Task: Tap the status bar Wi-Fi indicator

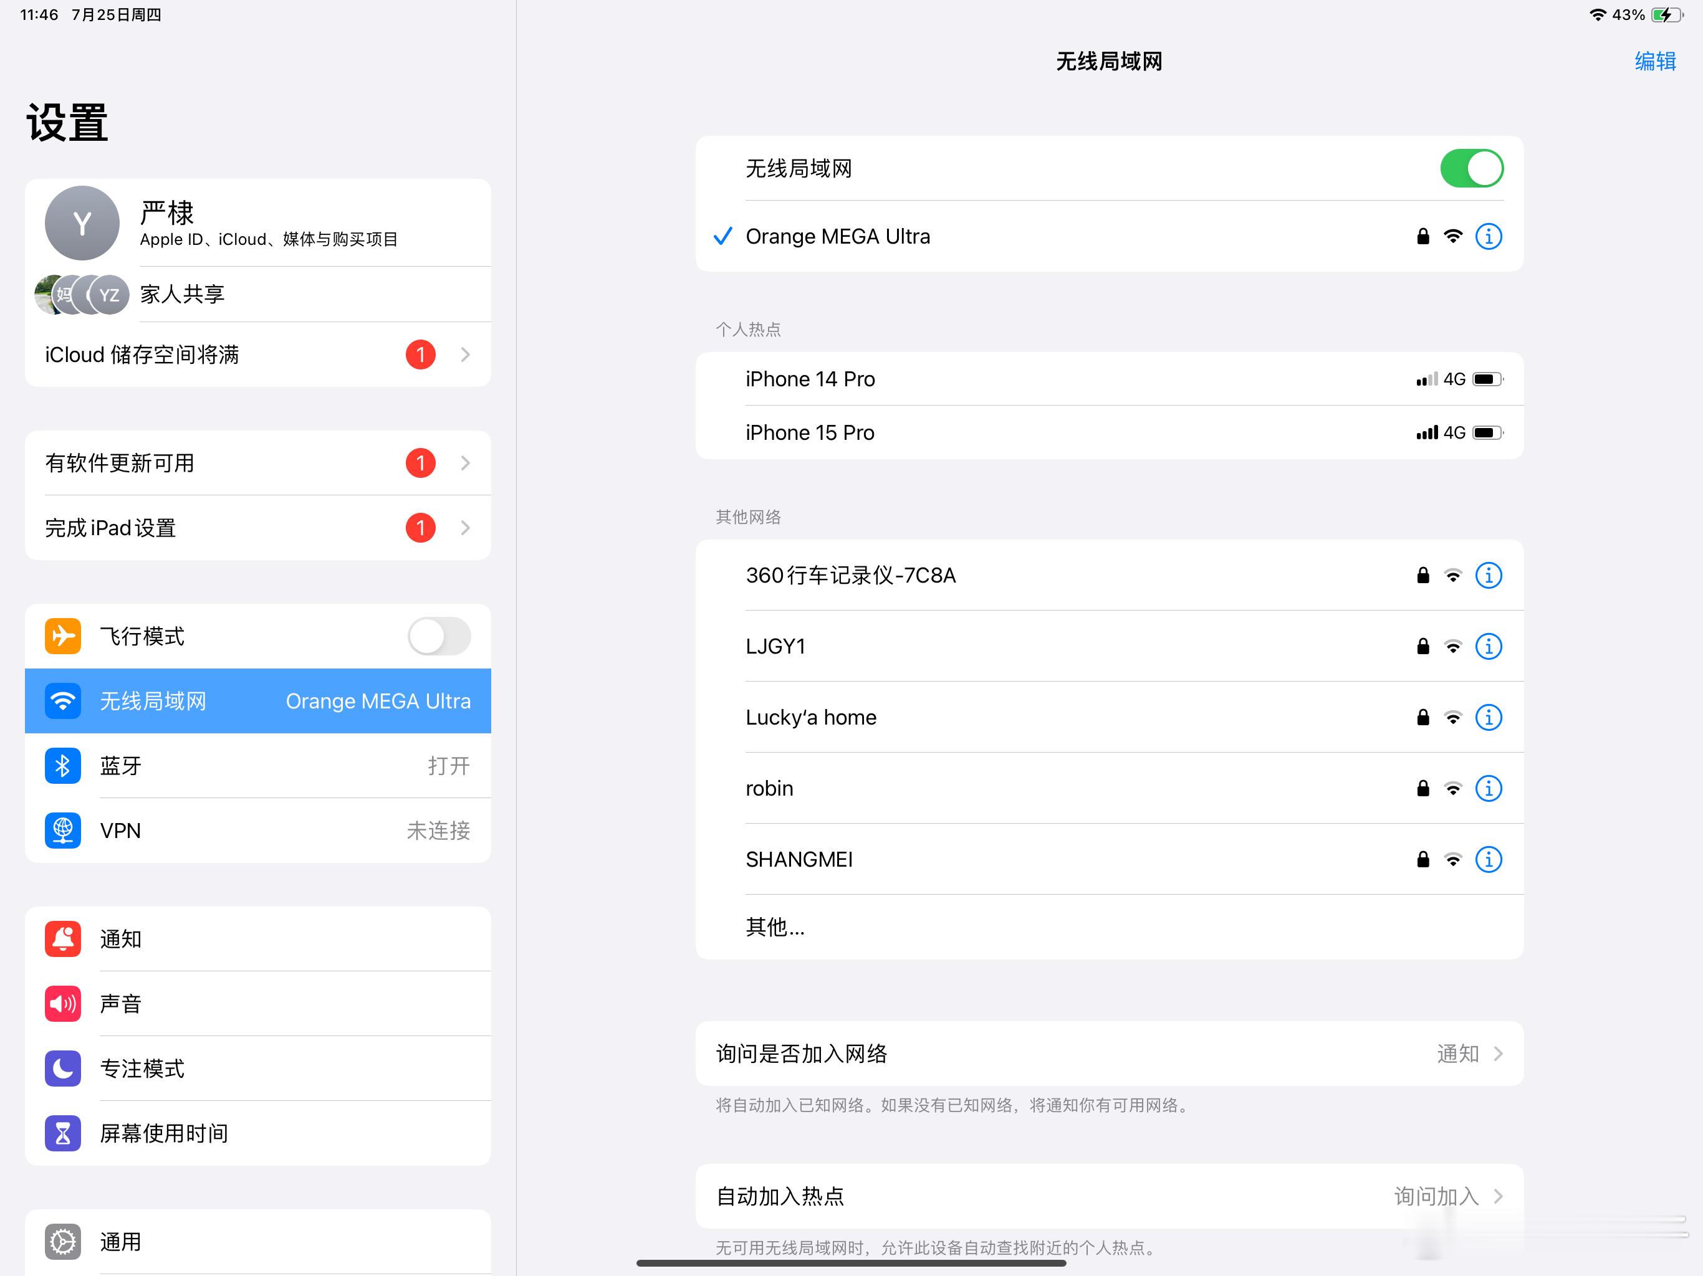Action: tap(1598, 14)
